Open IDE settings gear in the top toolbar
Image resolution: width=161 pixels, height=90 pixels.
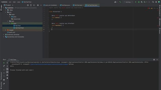coord(156,2)
